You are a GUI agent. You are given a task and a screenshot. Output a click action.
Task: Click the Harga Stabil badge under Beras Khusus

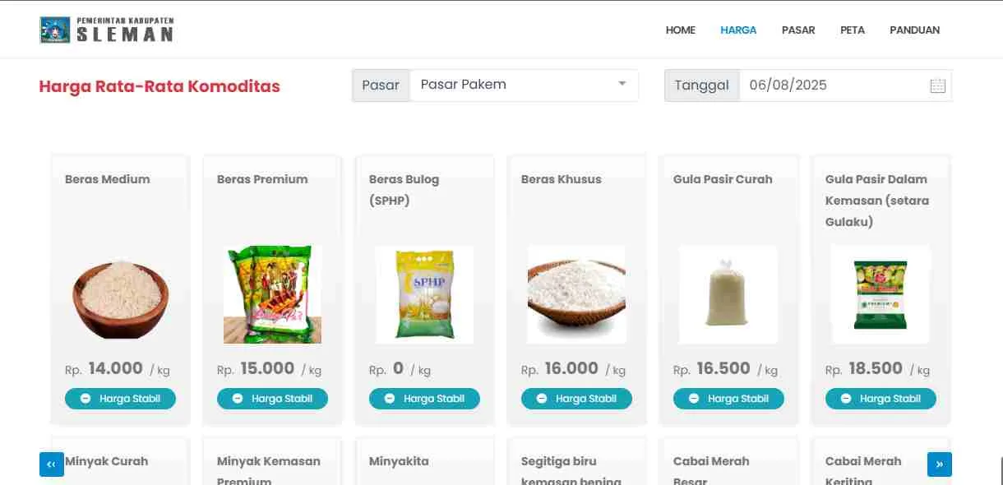click(576, 398)
